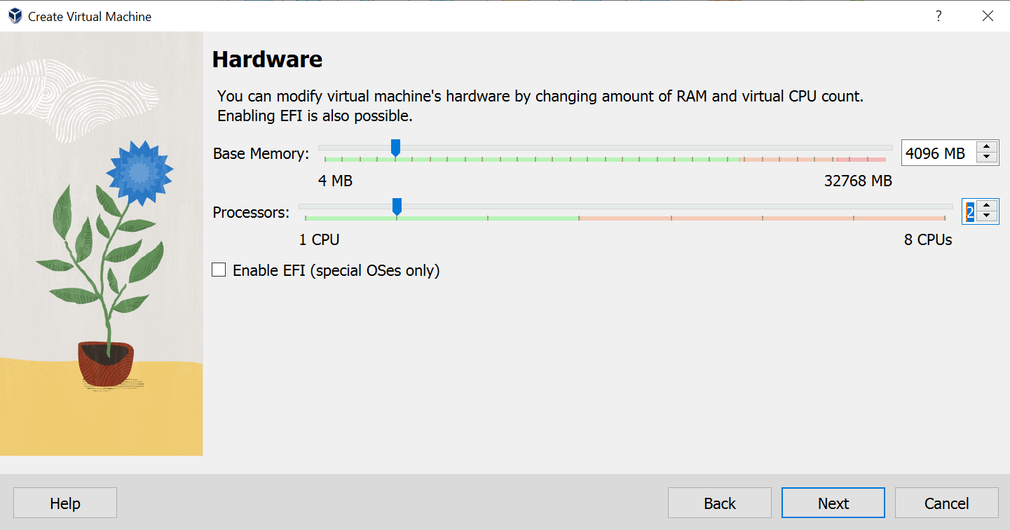This screenshot has width=1010, height=530.
Task: Decrease processor count with the down arrow
Action: pos(987,216)
